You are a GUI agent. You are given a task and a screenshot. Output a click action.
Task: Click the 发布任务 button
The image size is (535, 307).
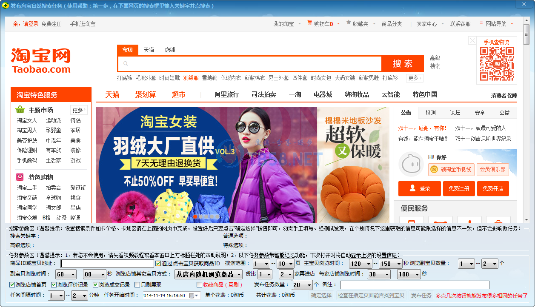pyautogui.click(x=421, y=295)
